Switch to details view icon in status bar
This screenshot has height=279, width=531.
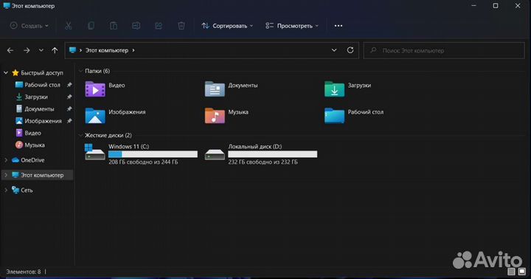click(x=511, y=272)
